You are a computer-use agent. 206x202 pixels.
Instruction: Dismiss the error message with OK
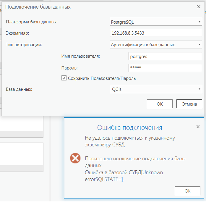[187, 191]
